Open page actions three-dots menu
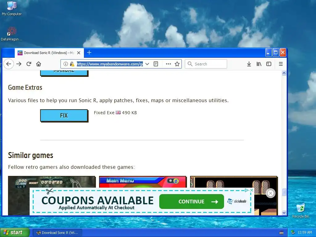Viewport: 316px width, 237px height. (168, 64)
